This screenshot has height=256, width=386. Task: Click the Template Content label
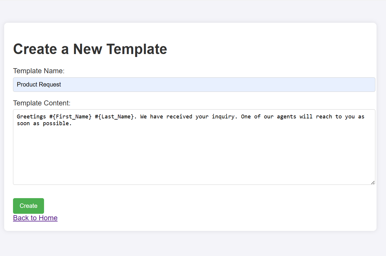click(42, 103)
